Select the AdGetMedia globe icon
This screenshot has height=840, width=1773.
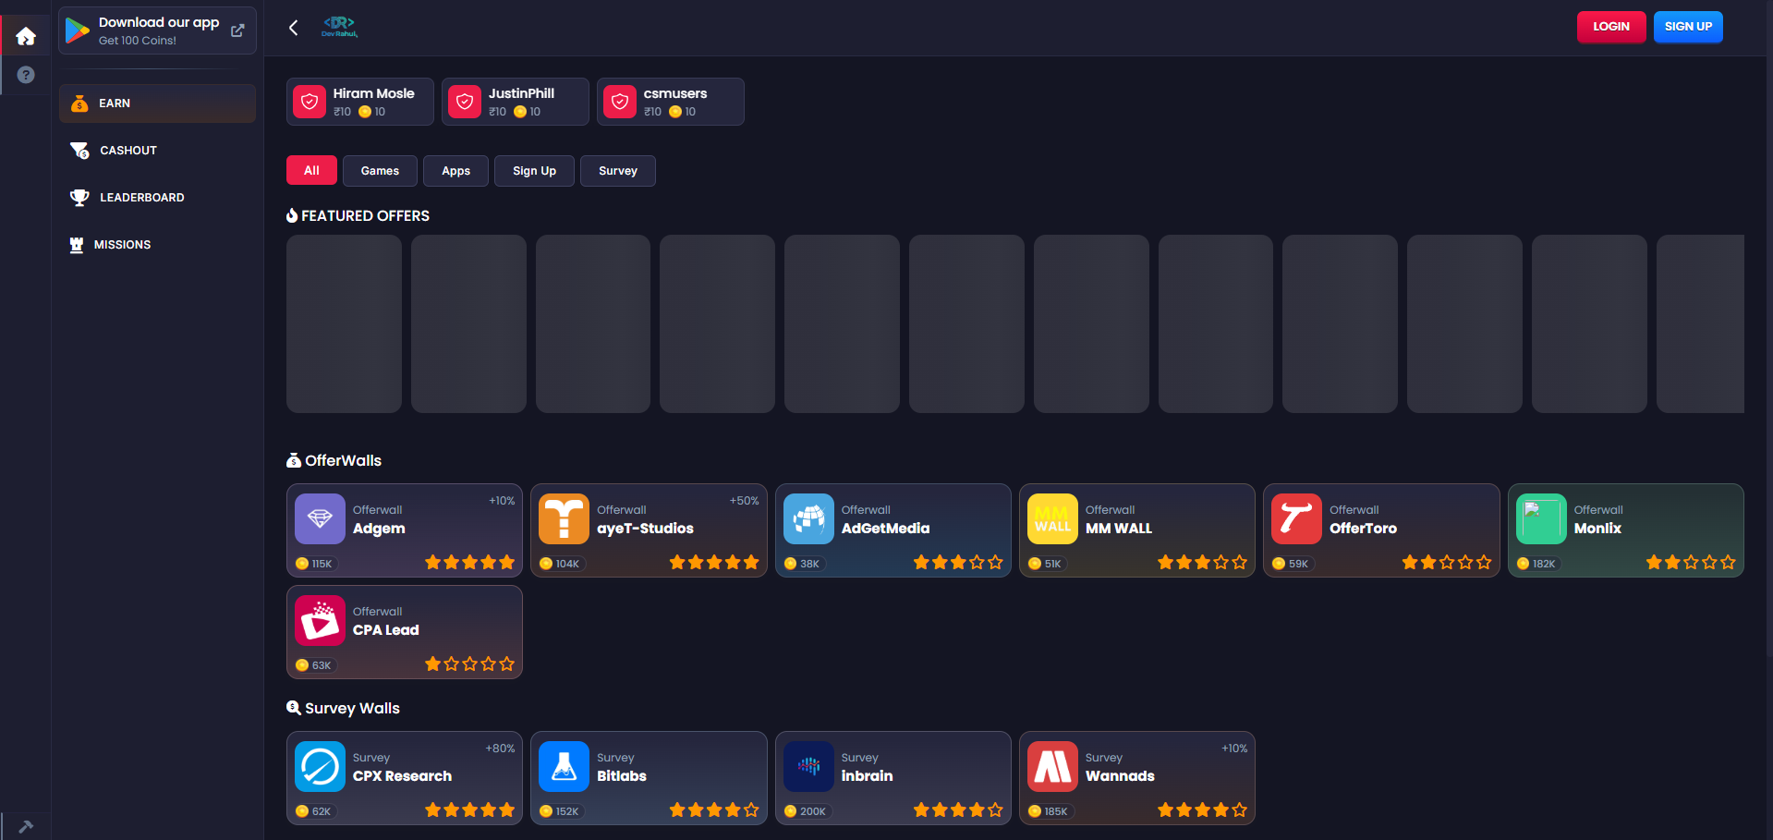point(808,519)
